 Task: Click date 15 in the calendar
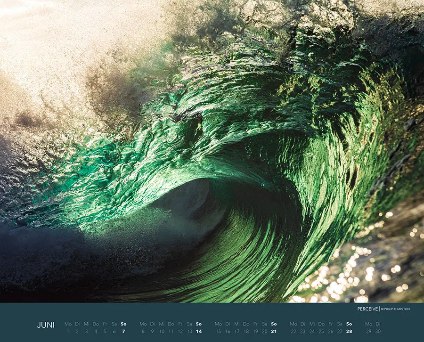(x=218, y=331)
